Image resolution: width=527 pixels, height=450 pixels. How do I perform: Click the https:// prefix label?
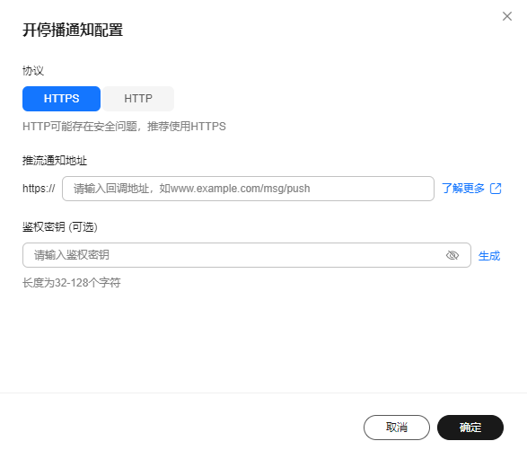39,189
